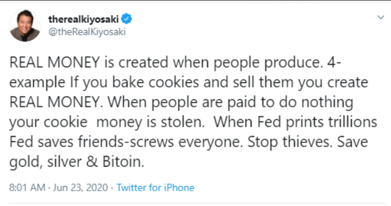Open the Twitter for iPhone link
Image resolution: width=391 pixels, height=206 pixels.
point(155,188)
